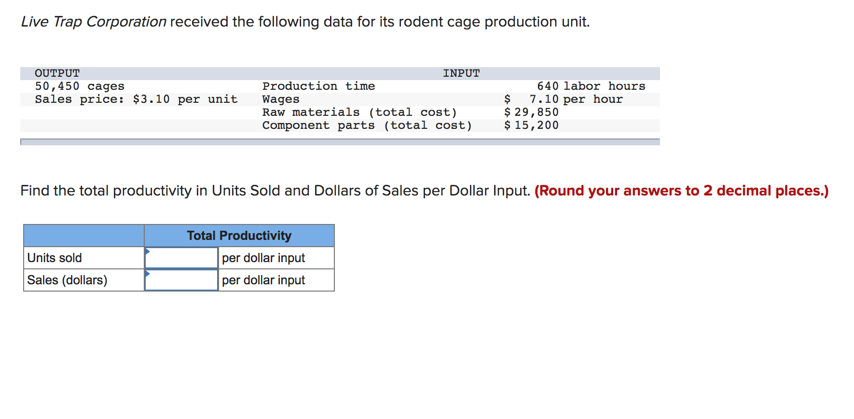Click the INPUT column heading
This screenshot has height=419, width=854.
pos(461,73)
